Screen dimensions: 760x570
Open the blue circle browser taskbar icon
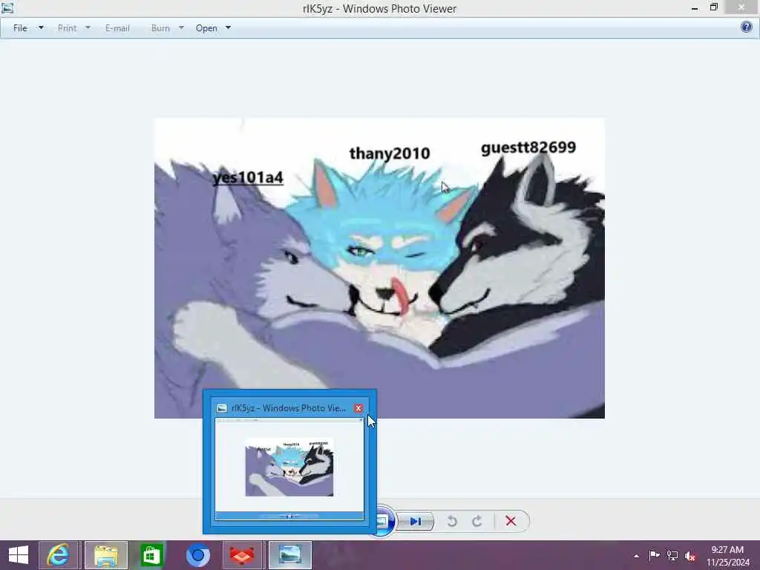197,555
